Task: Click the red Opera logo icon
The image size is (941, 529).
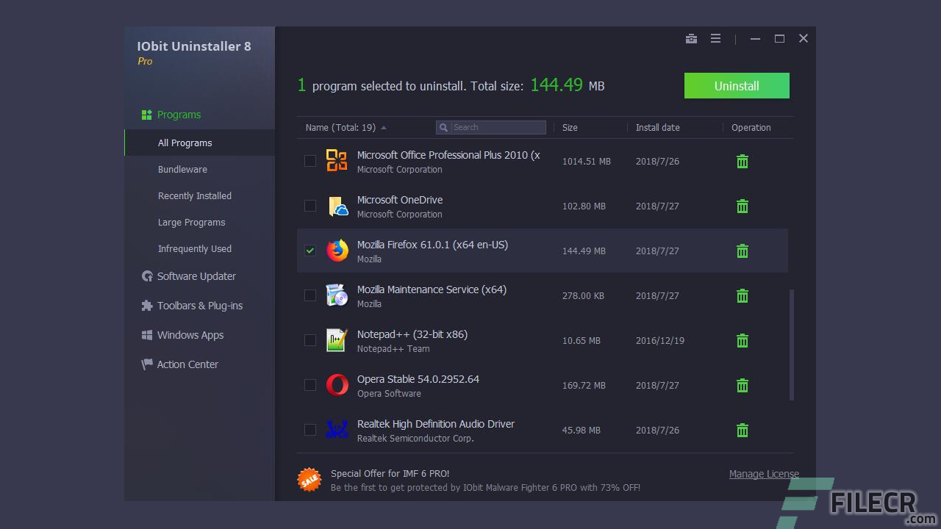Action: coord(337,385)
